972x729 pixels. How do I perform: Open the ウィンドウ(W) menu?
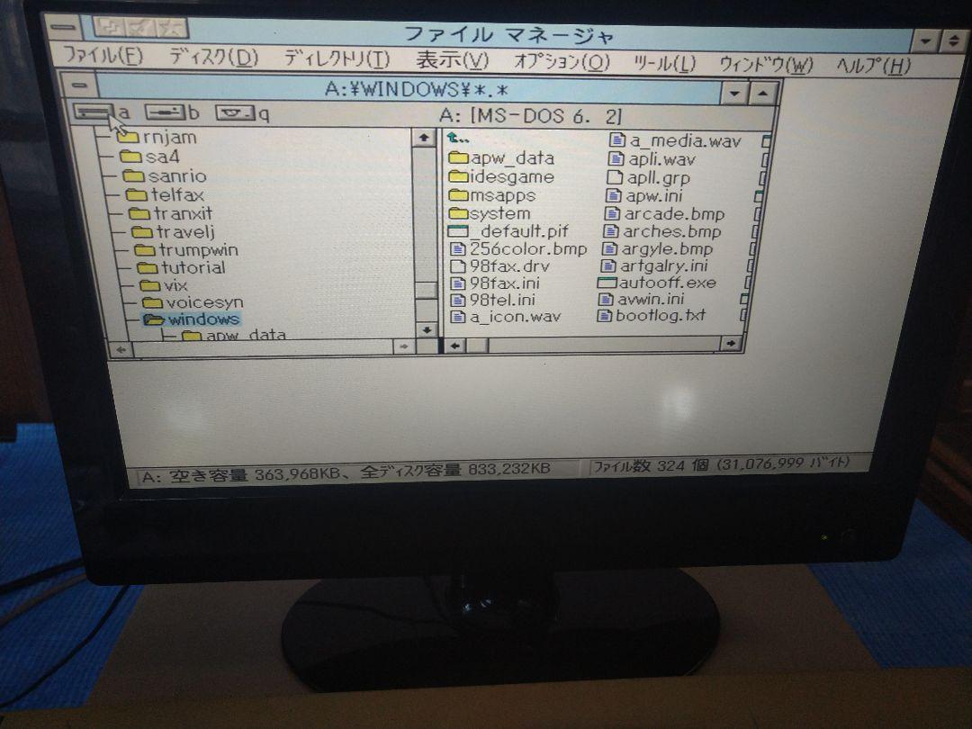point(766,64)
